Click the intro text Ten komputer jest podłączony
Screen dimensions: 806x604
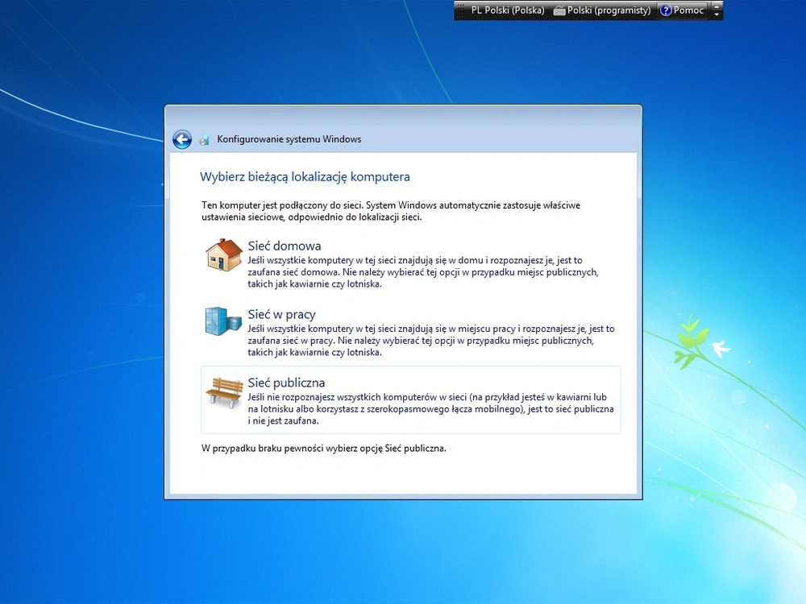tap(391, 211)
